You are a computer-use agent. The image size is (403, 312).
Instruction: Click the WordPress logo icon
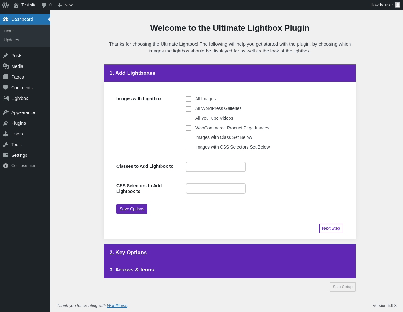tap(5, 5)
